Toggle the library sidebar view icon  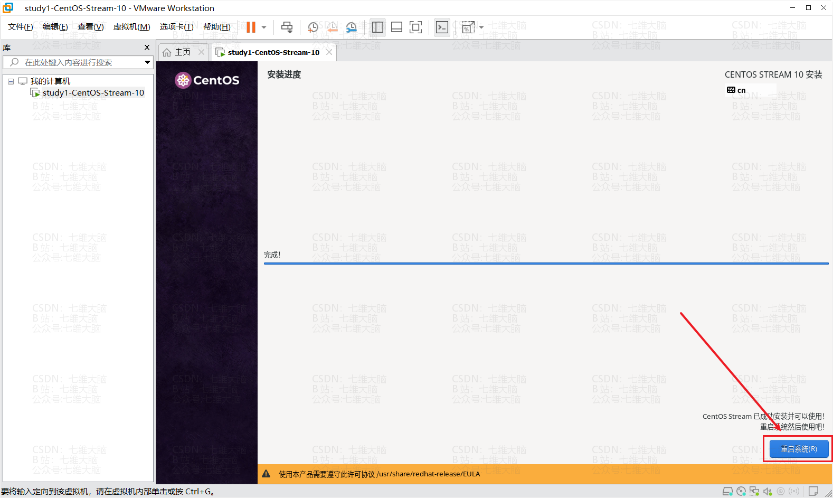(377, 27)
